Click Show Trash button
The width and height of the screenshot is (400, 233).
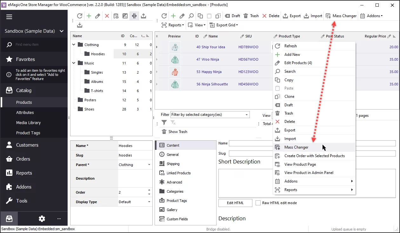[174, 132]
